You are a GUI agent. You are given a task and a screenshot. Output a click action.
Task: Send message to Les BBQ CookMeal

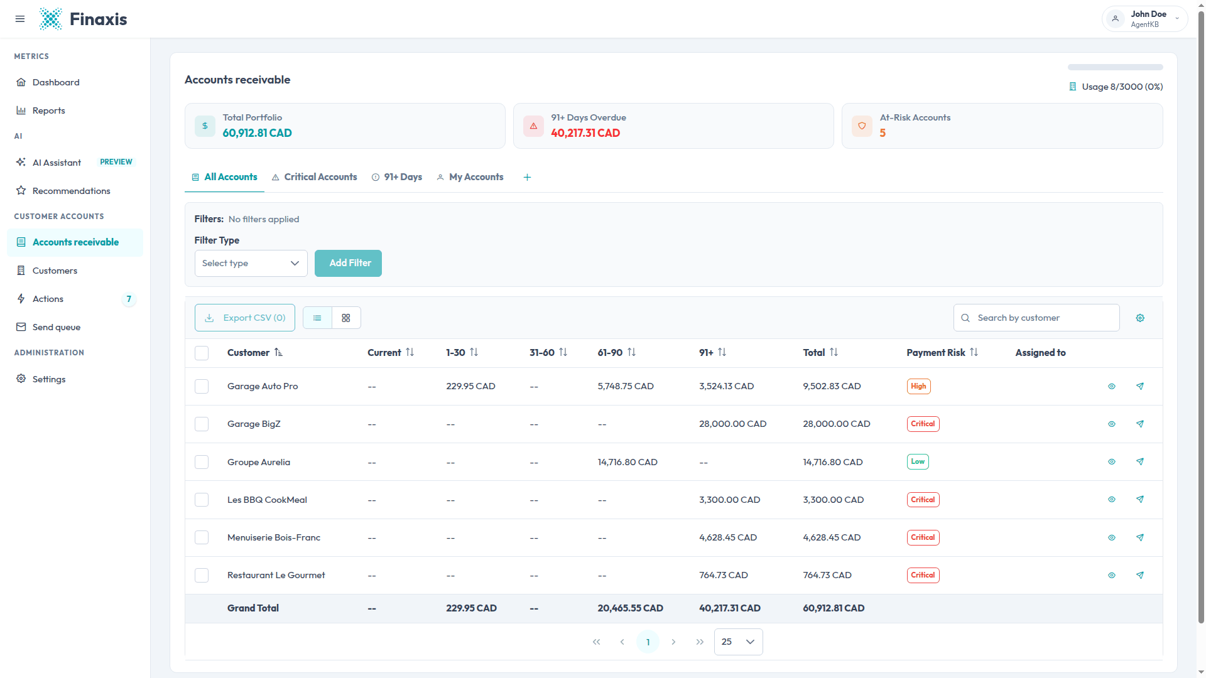pos(1140,500)
